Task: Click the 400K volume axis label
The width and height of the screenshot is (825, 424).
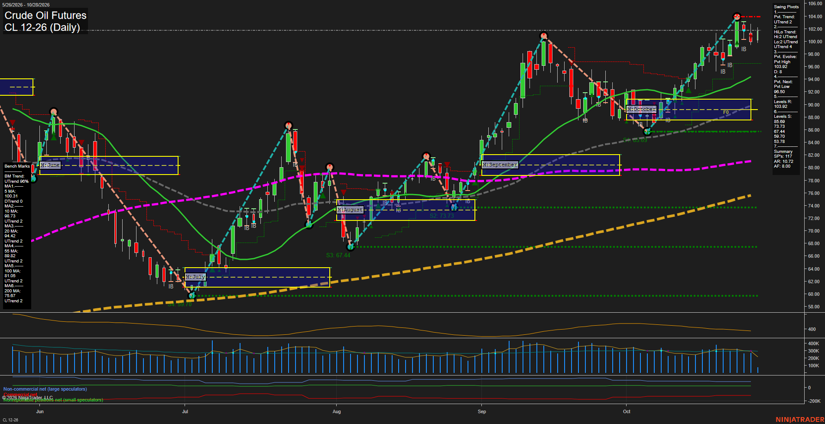Action: tap(814, 343)
